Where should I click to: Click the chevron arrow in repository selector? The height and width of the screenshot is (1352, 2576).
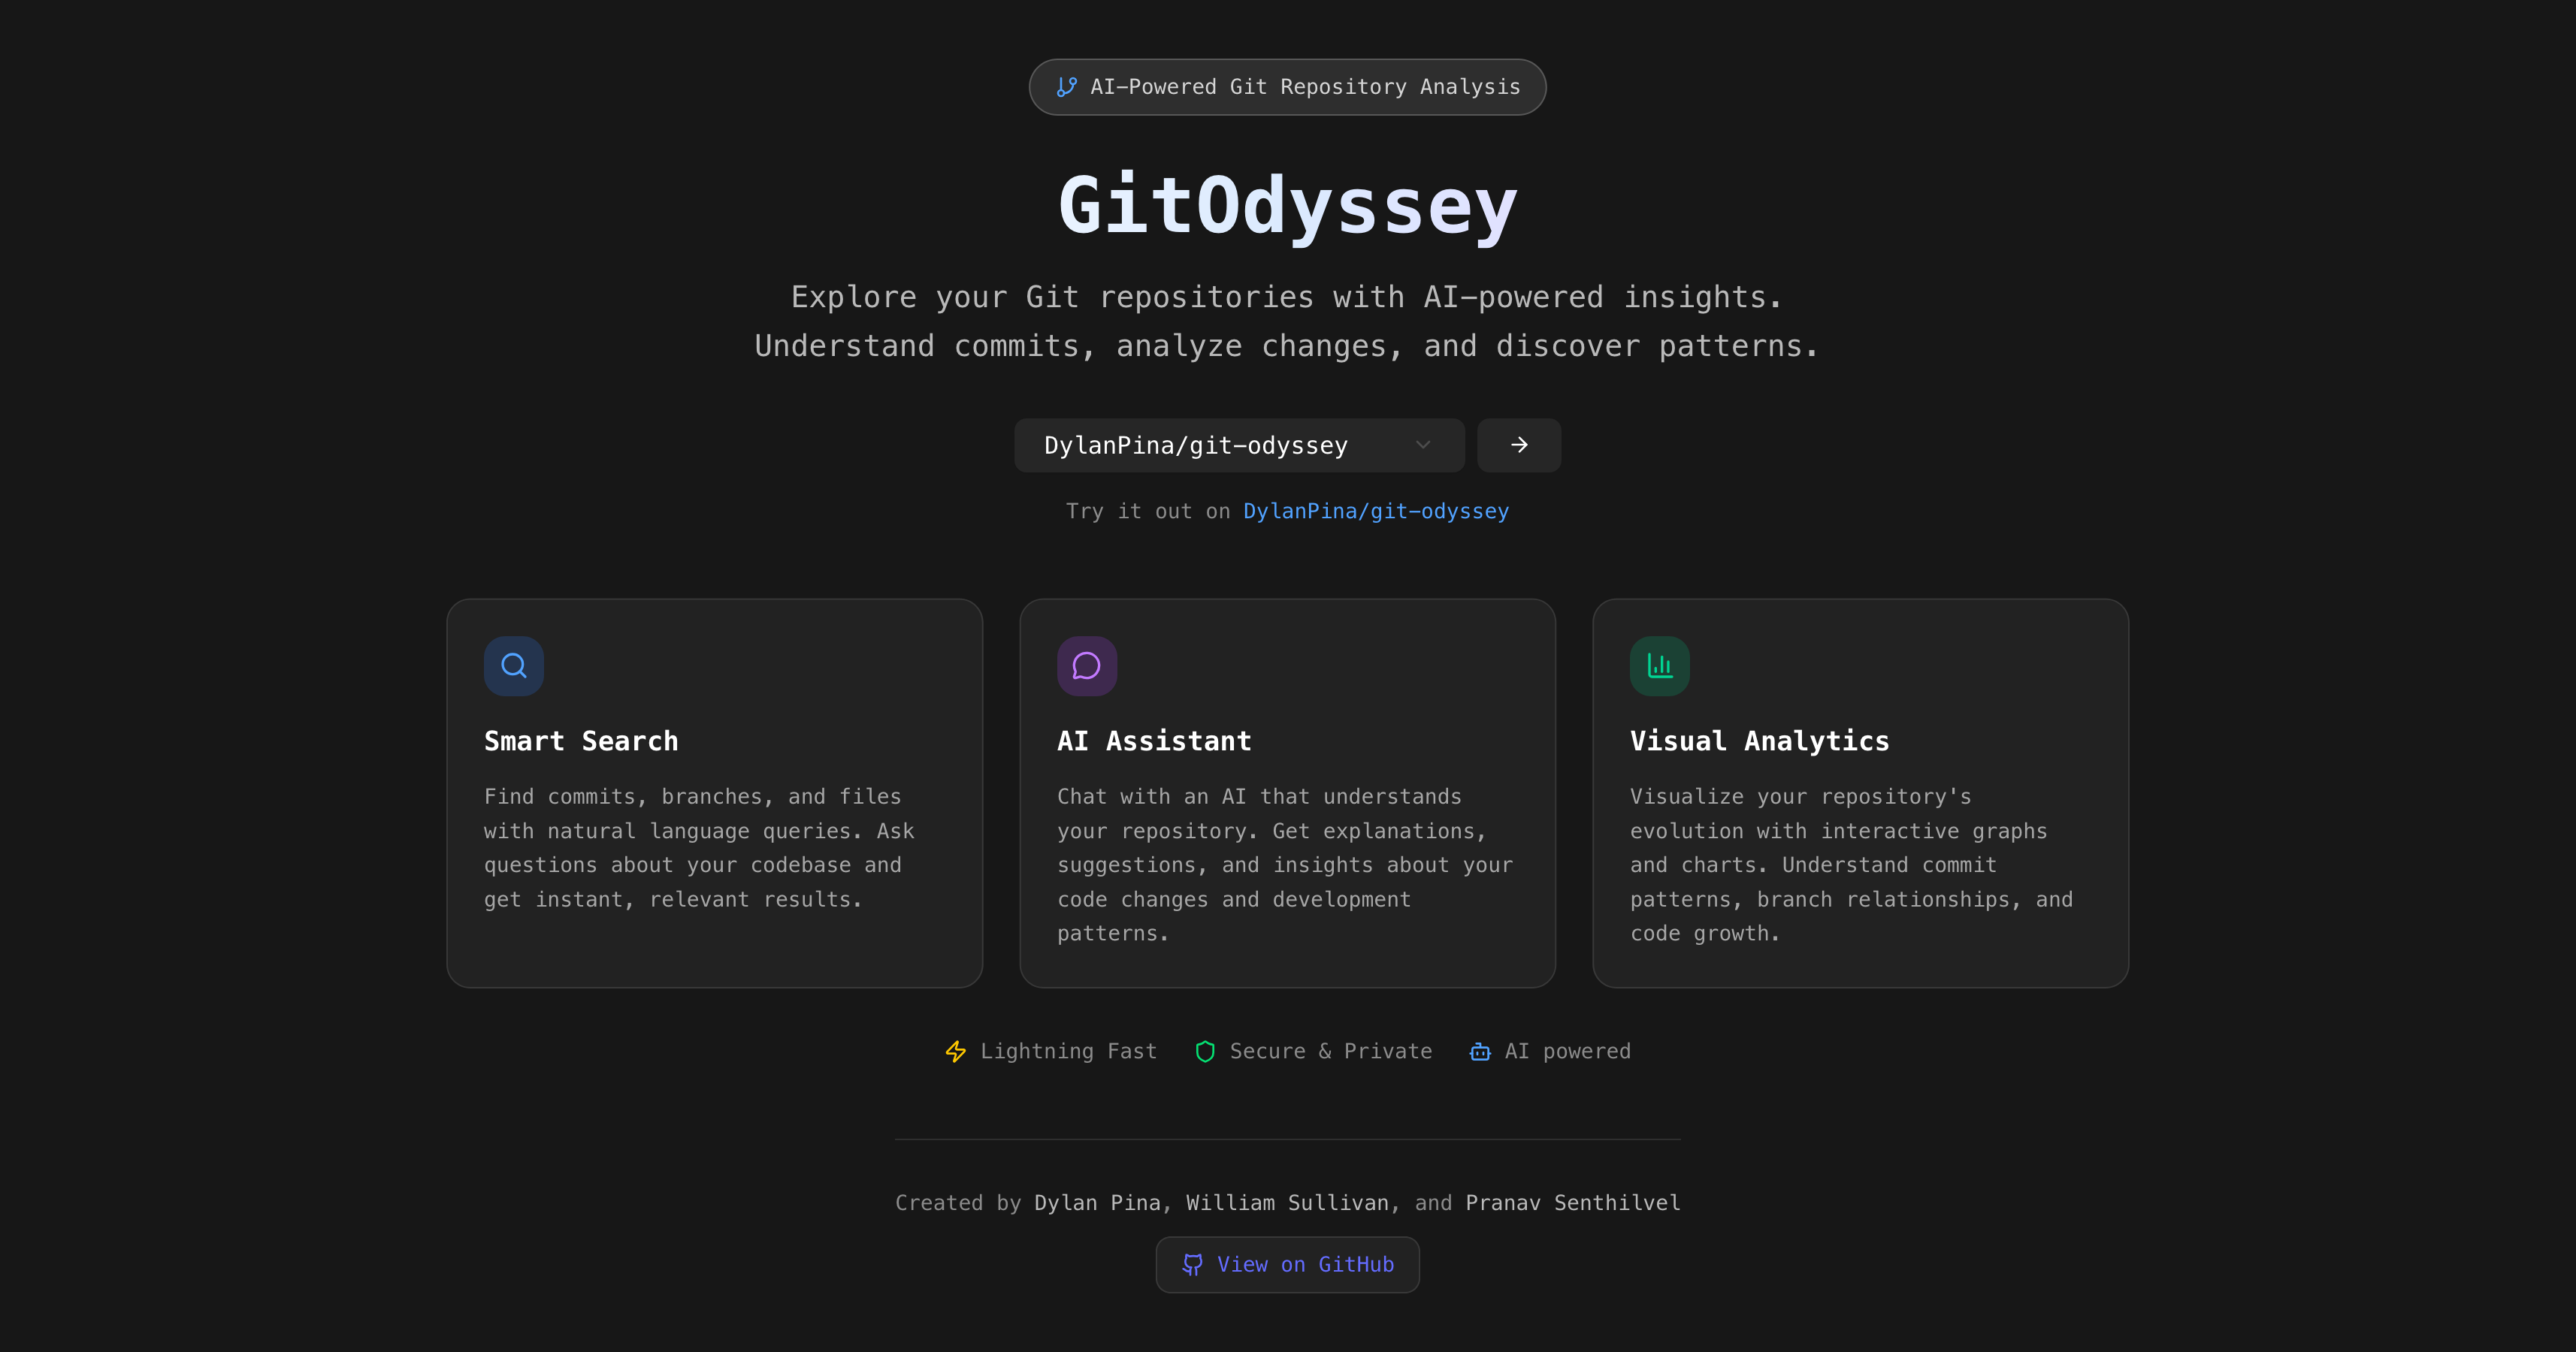tap(1423, 445)
